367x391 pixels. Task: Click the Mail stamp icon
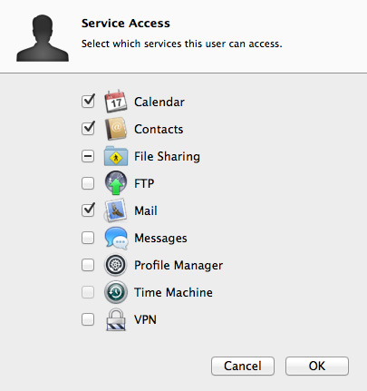pos(115,210)
